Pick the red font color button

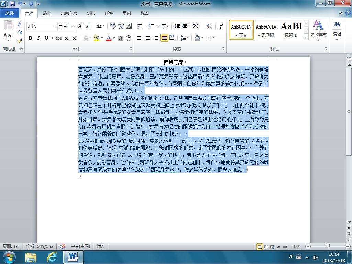(x=109, y=38)
